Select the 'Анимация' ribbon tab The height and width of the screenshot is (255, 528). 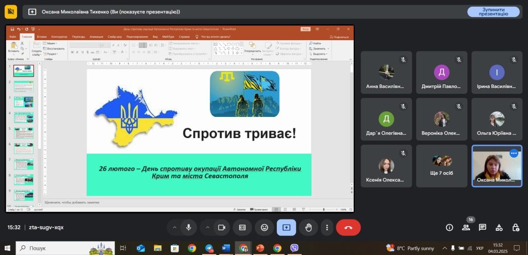tap(96, 37)
